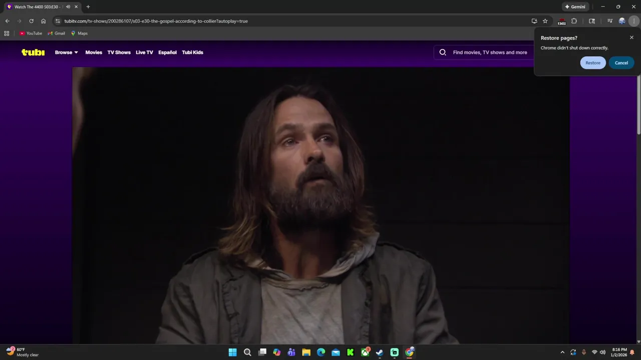Close the Watch The 4400 tab
The image size is (641, 360).
click(76, 7)
